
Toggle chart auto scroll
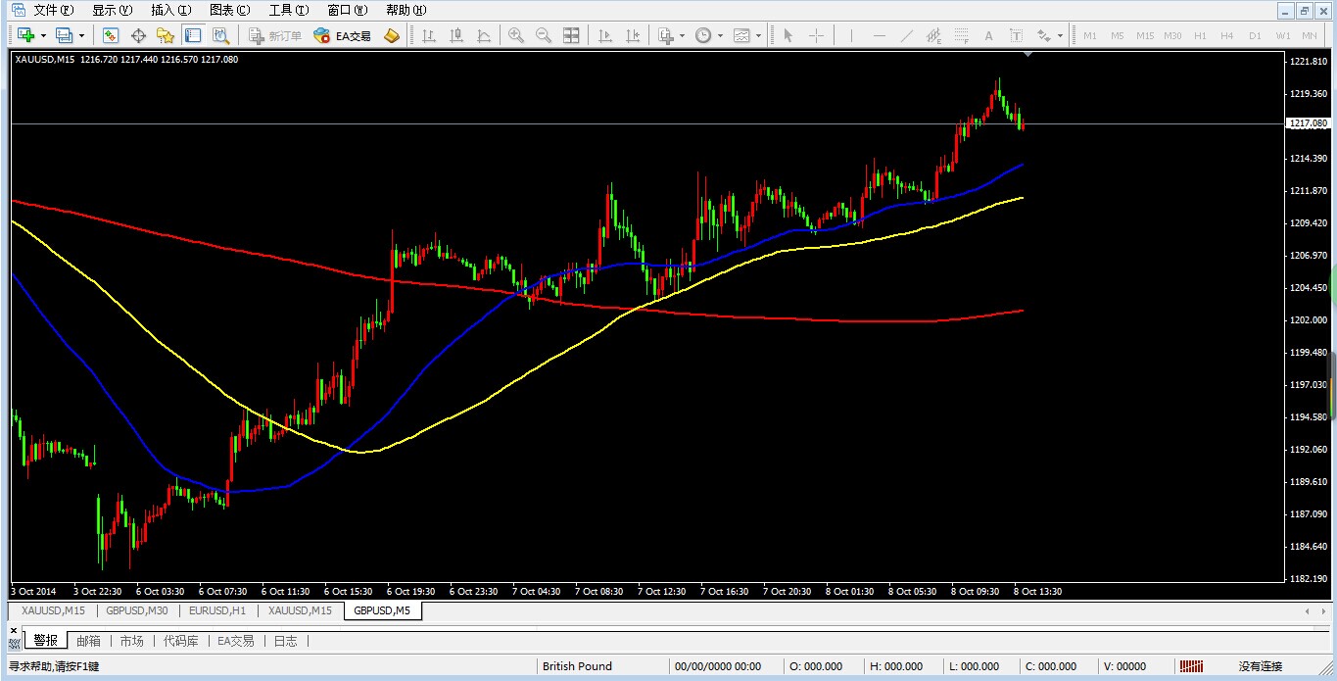coord(605,35)
